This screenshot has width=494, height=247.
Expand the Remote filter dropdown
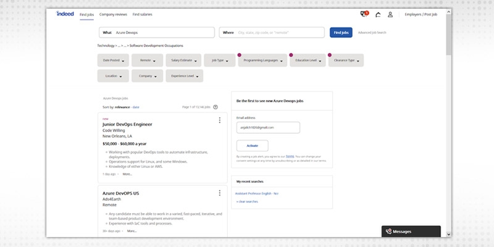tap(148, 61)
